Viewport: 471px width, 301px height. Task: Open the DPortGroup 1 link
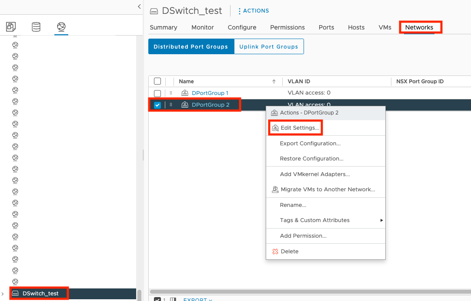coord(210,93)
